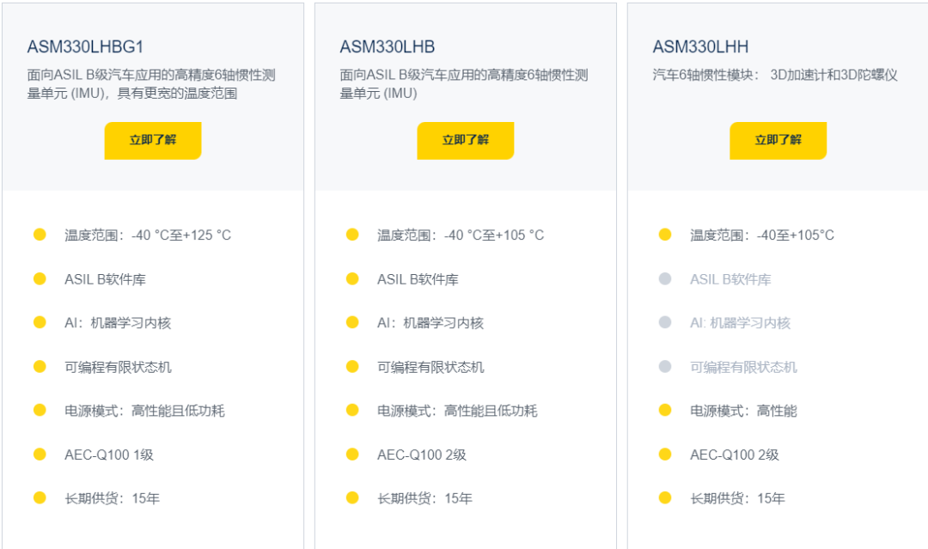
Task: Click greyed 可编程有限状态机 in ASM330LHH card
Action: [743, 367]
